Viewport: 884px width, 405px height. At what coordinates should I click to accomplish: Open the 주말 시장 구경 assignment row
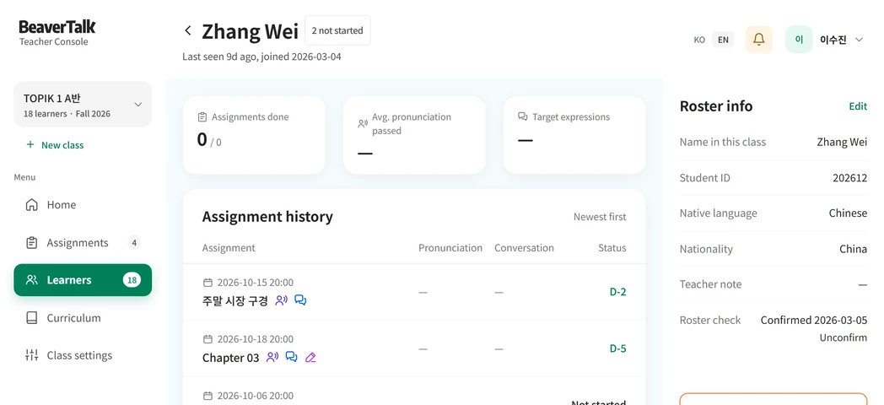[x=414, y=292]
